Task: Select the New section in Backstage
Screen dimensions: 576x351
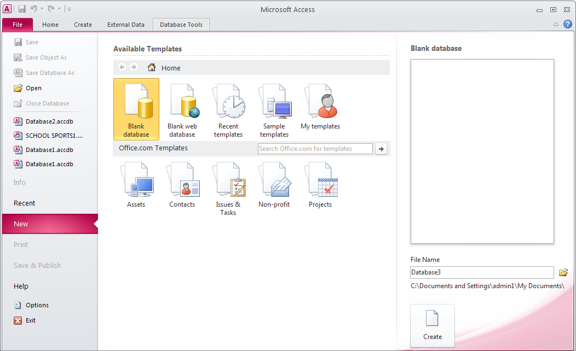Action: [x=50, y=224]
